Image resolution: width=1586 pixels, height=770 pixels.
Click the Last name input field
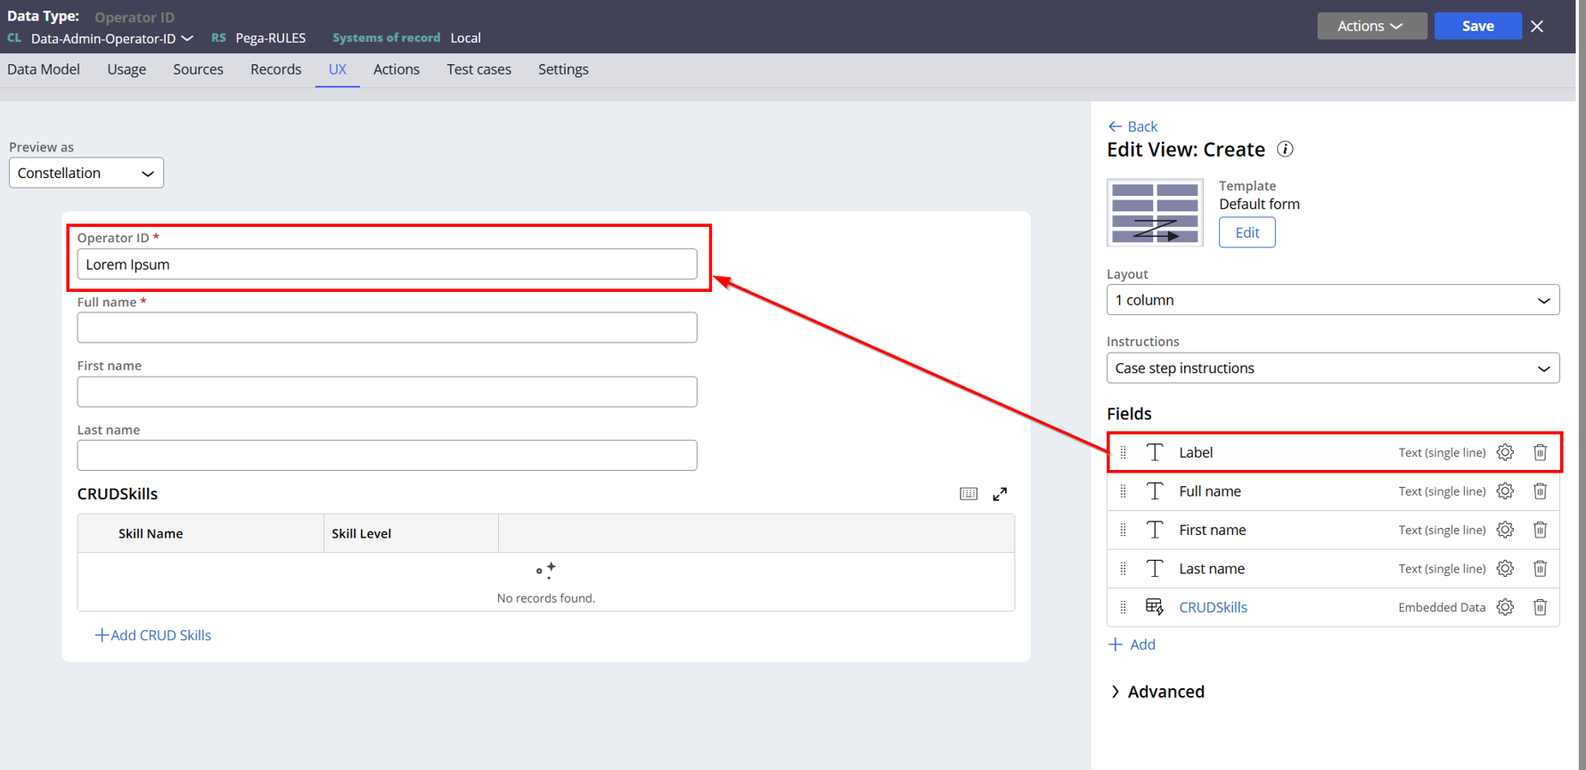coord(387,455)
